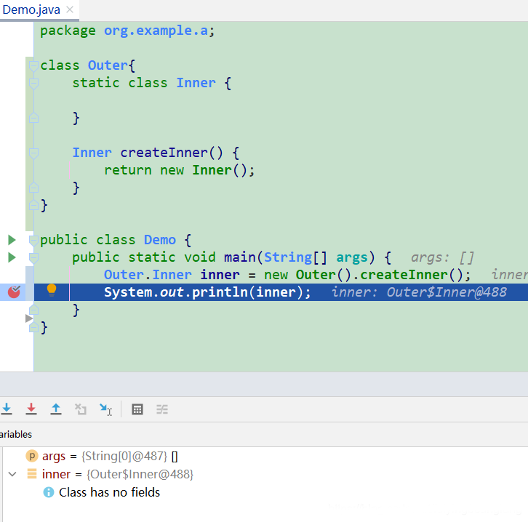The image size is (528, 522).
Task: Close the Demo.java editor tab
Action: (70, 9)
